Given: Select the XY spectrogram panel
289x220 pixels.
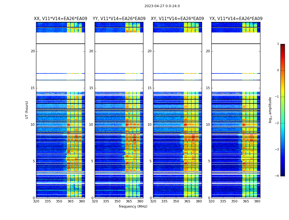Looking at the screenshot, I should coord(177,110).
